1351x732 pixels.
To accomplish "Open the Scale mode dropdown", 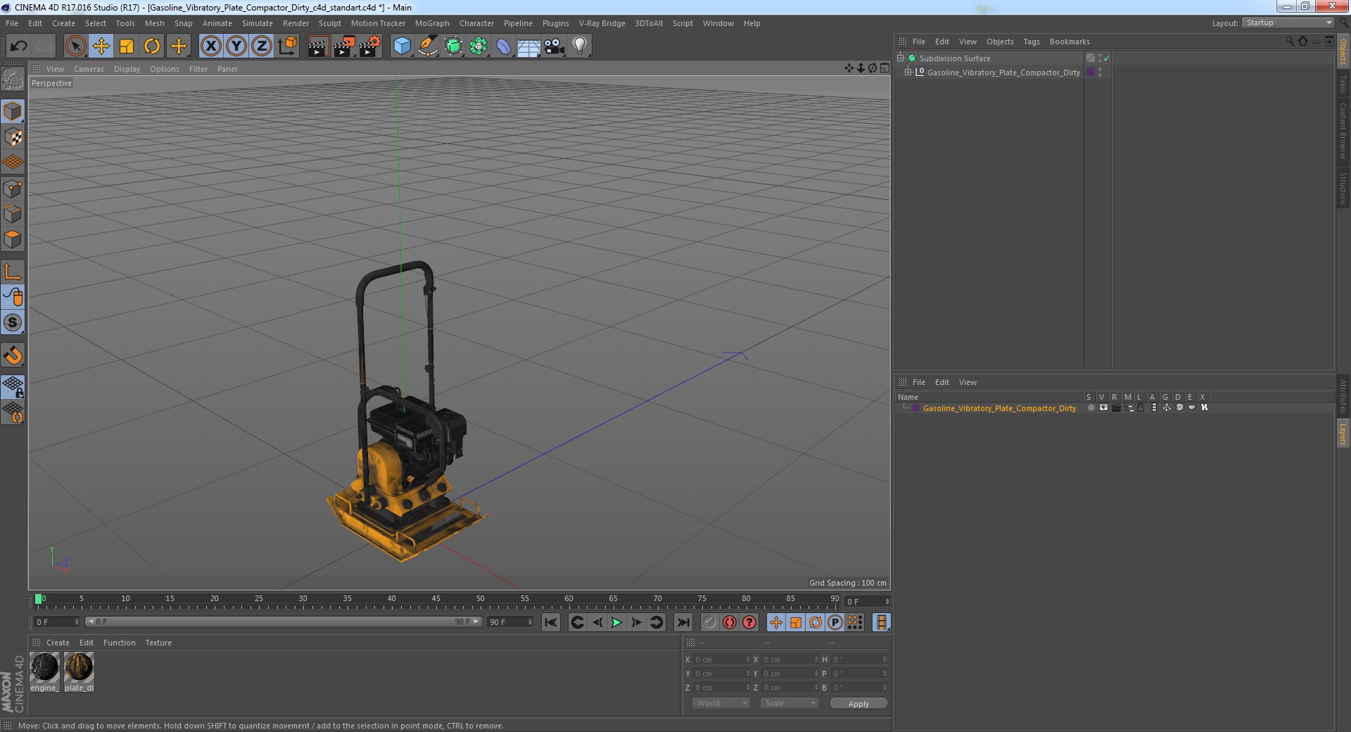I will (789, 703).
